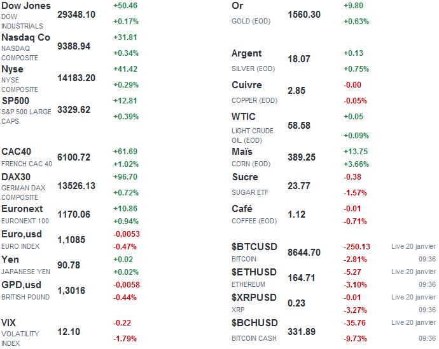Open the $BTCUSD bitcoin quote

coord(254,247)
